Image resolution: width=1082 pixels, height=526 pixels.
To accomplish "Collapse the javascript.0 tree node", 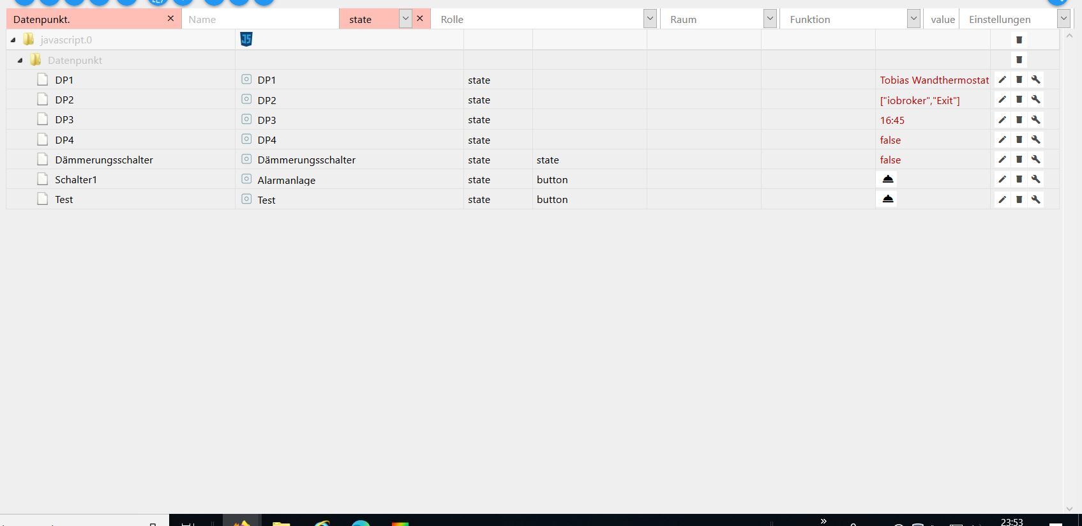I will tap(13, 40).
